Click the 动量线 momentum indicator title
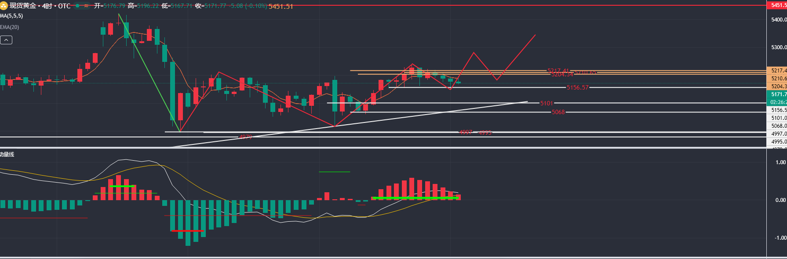This screenshot has width=787, height=259. 7,155
